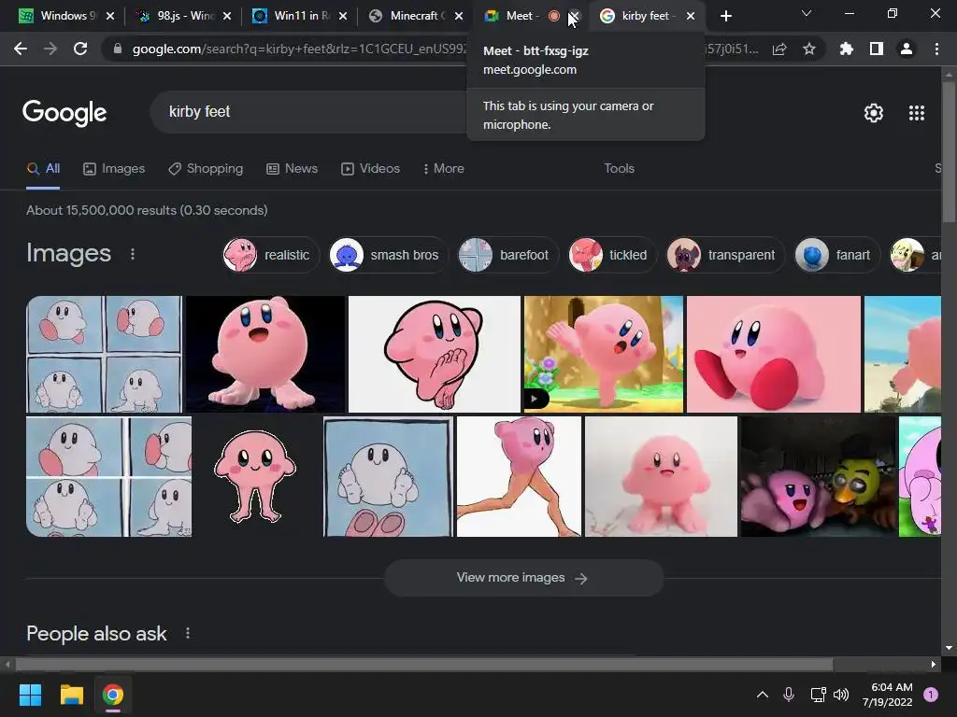
Task: Show hidden system tray icons
Action: pyautogui.click(x=763, y=695)
